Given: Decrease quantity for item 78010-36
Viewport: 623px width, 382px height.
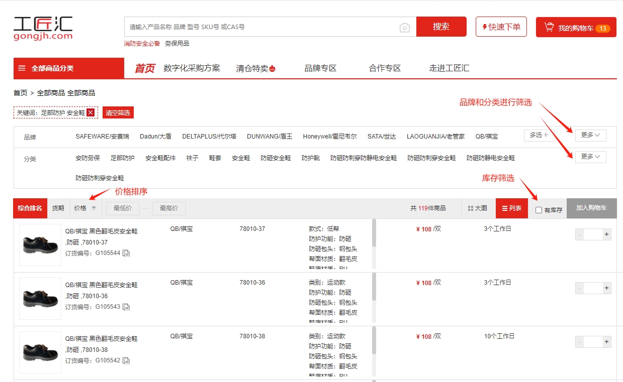Looking at the screenshot, I should coord(580,288).
